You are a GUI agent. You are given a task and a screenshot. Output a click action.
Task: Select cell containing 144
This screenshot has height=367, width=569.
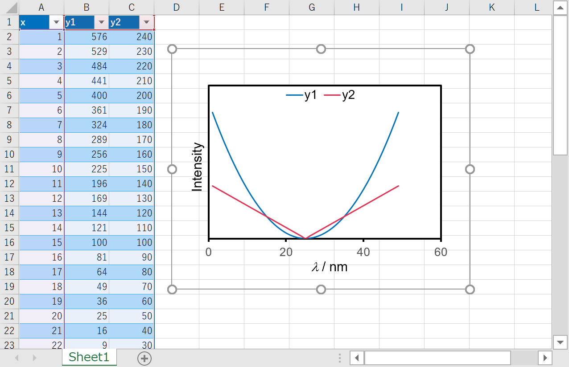coord(87,213)
